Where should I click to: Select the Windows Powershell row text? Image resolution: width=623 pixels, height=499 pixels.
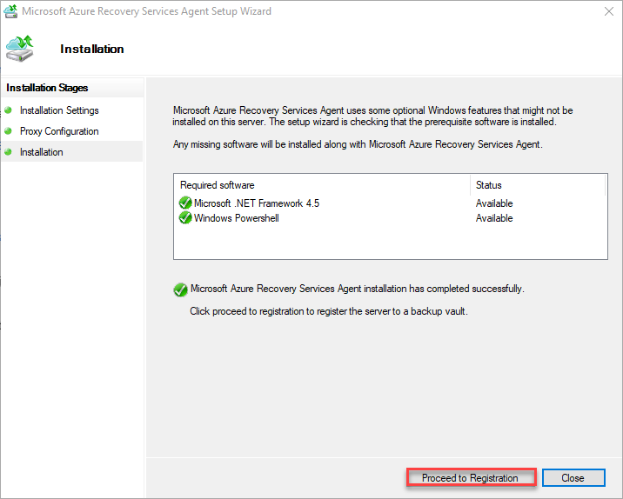pyautogui.click(x=236, y=218)
